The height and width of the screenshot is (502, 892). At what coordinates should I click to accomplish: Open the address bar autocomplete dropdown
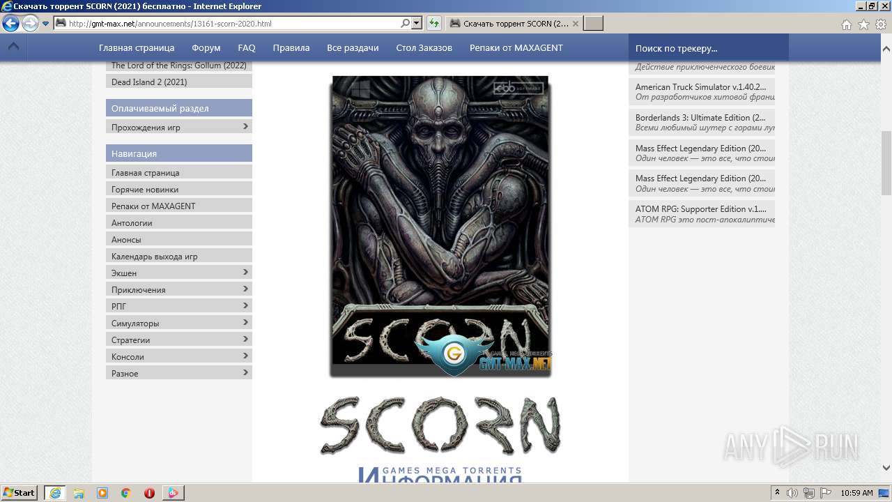[417, 24]
